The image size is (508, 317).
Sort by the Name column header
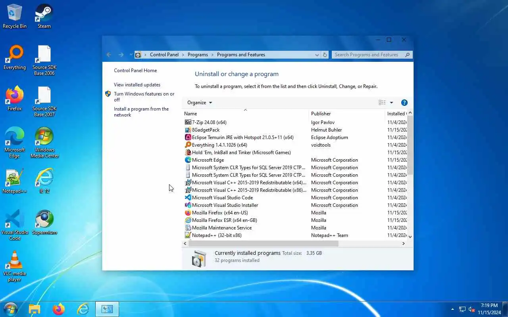click(x=245, y=114)
